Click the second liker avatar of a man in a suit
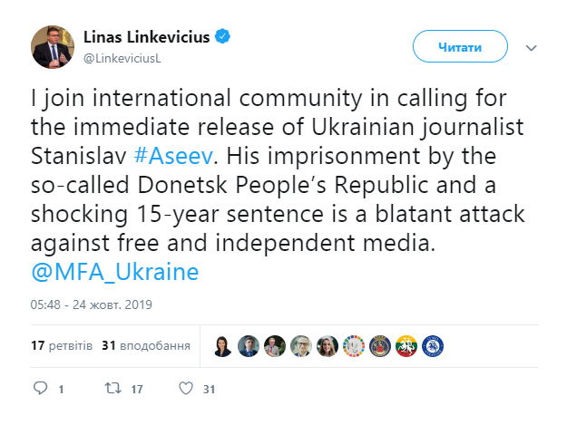Viewport: 567px width, 425px height. [249, 345]
